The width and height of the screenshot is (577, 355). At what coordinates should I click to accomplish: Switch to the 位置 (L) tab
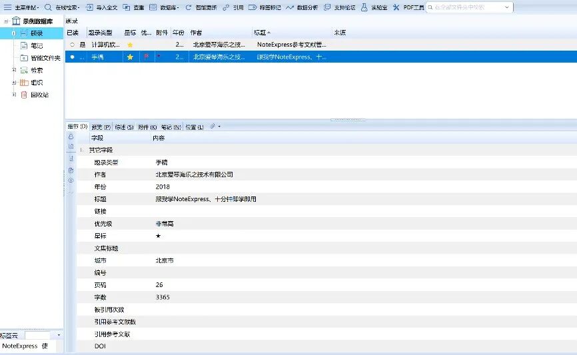195,127
